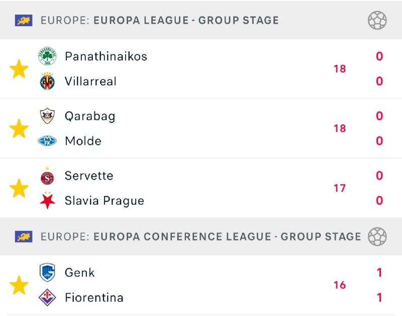Click soccer ball icon in Conference League header
402x316 pixels.
pyautogui.click(x=377, y=236)
